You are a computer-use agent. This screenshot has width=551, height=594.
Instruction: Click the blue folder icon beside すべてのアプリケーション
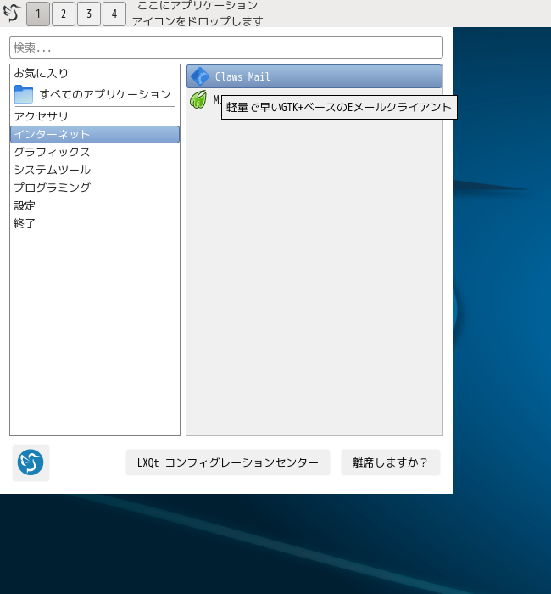[24, 94]
